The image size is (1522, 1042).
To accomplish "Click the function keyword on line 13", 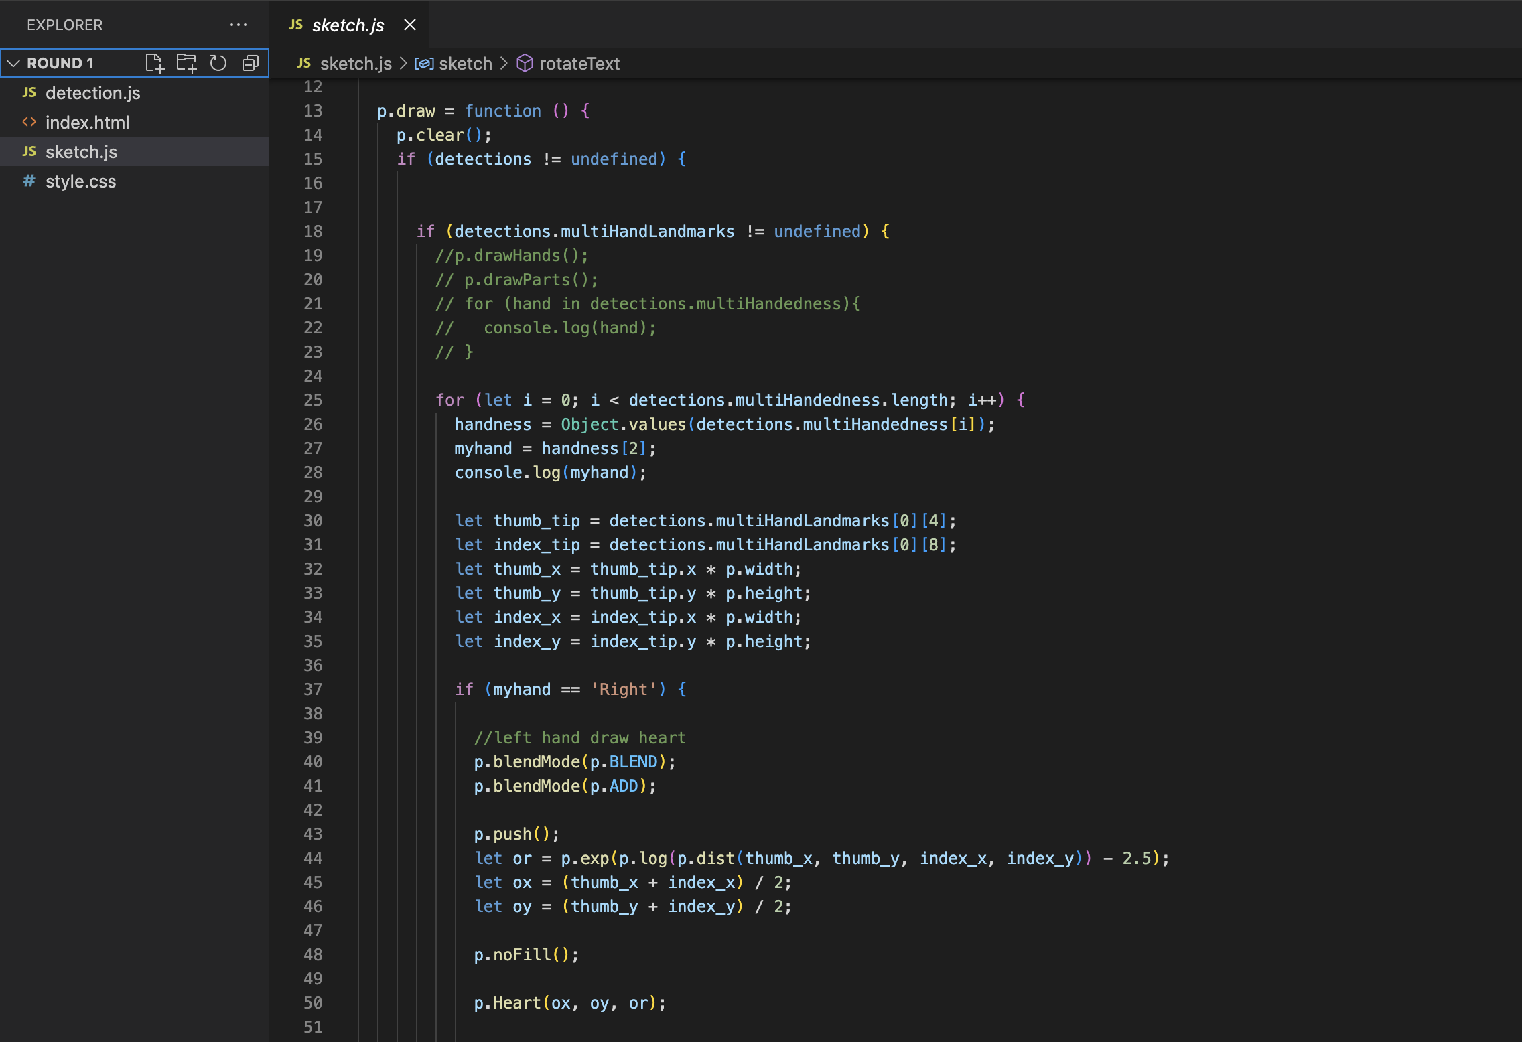I will 503,111.
